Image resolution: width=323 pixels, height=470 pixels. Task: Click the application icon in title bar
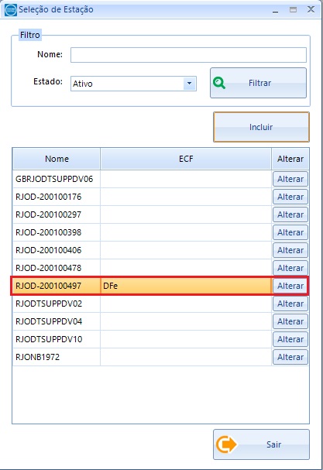[x=11, y=10]
